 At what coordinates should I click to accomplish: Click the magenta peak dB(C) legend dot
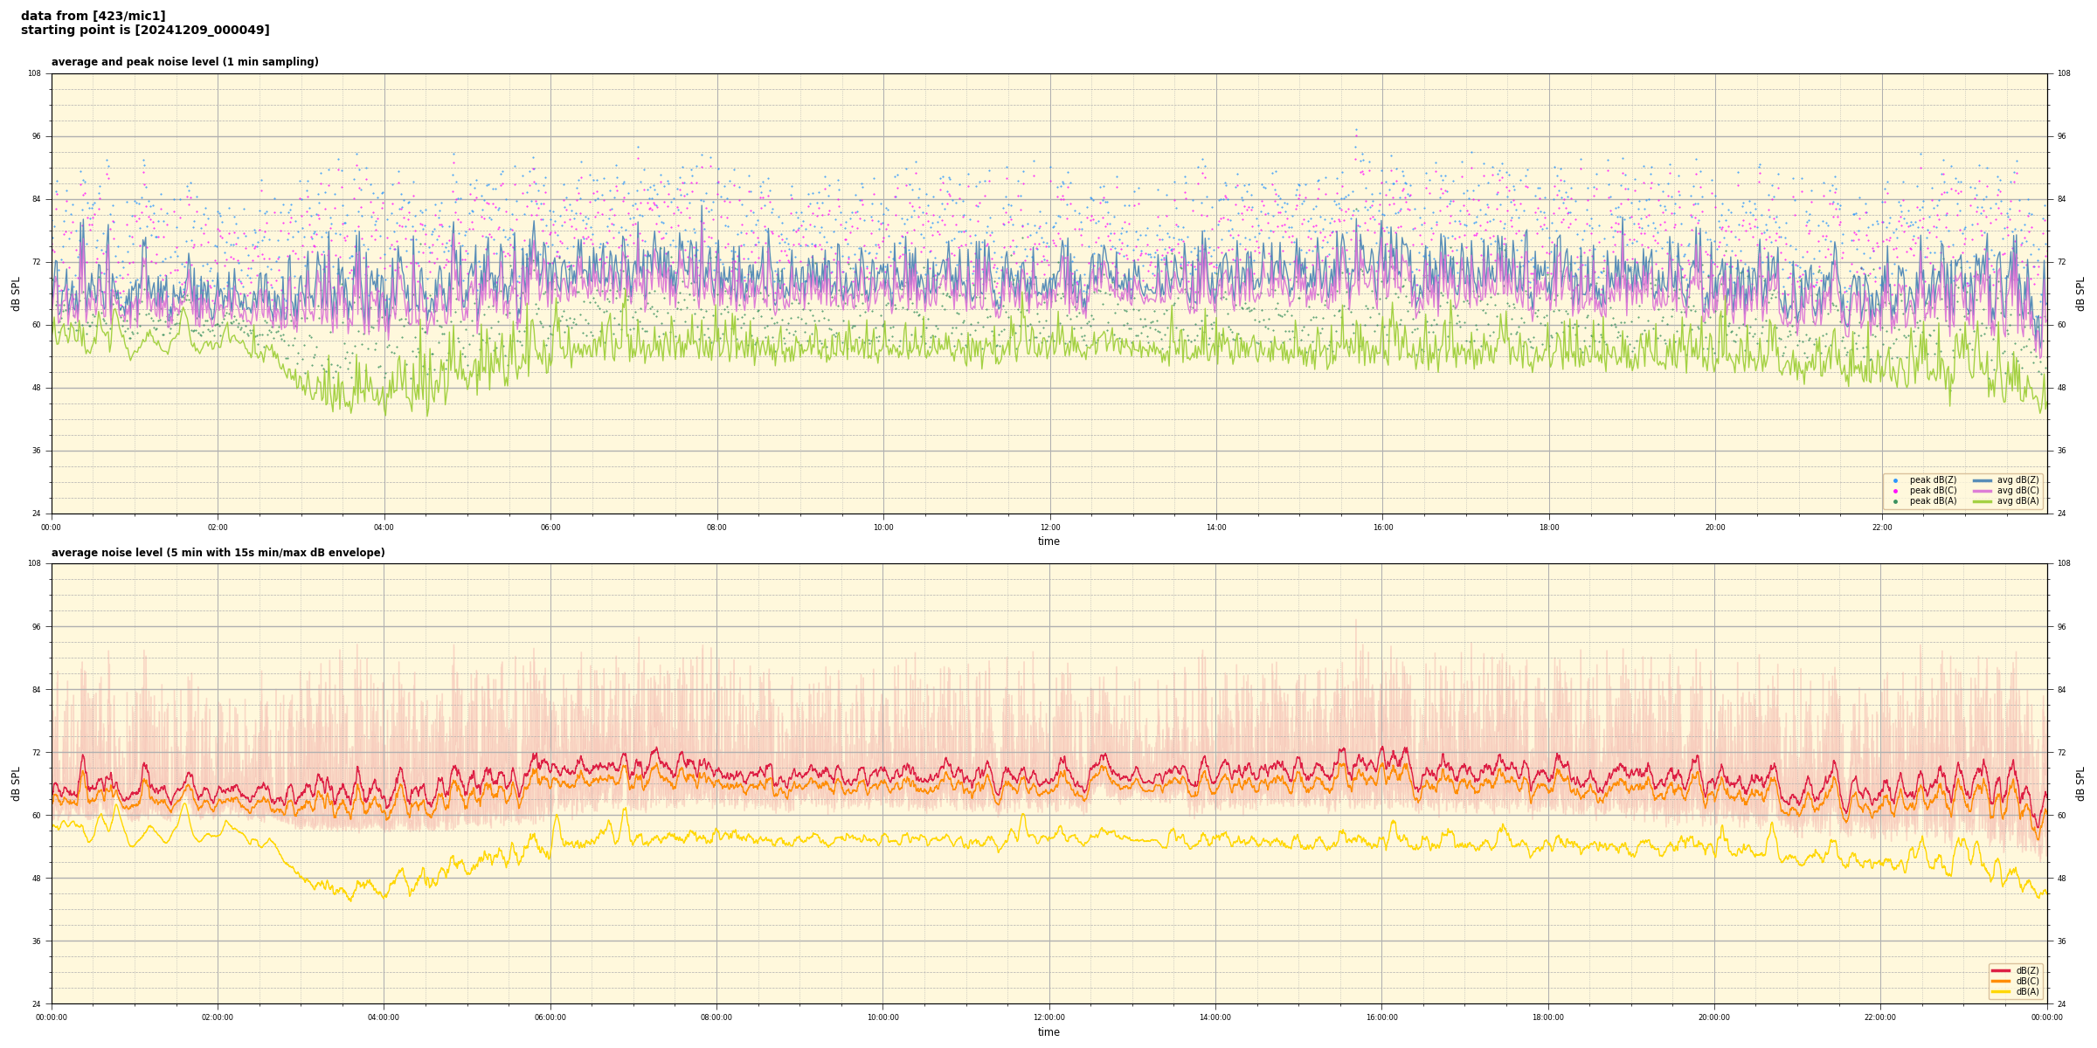(1895, 491)
